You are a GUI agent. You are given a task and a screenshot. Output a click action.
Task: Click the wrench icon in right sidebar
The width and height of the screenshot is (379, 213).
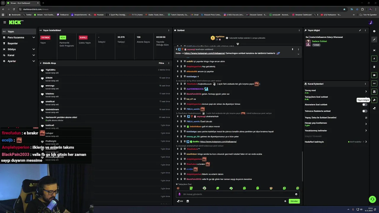(x=374, y=100)
